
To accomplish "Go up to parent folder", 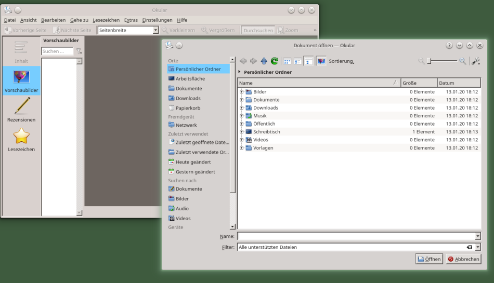I will pyautogui.click(x=264, y=61).
